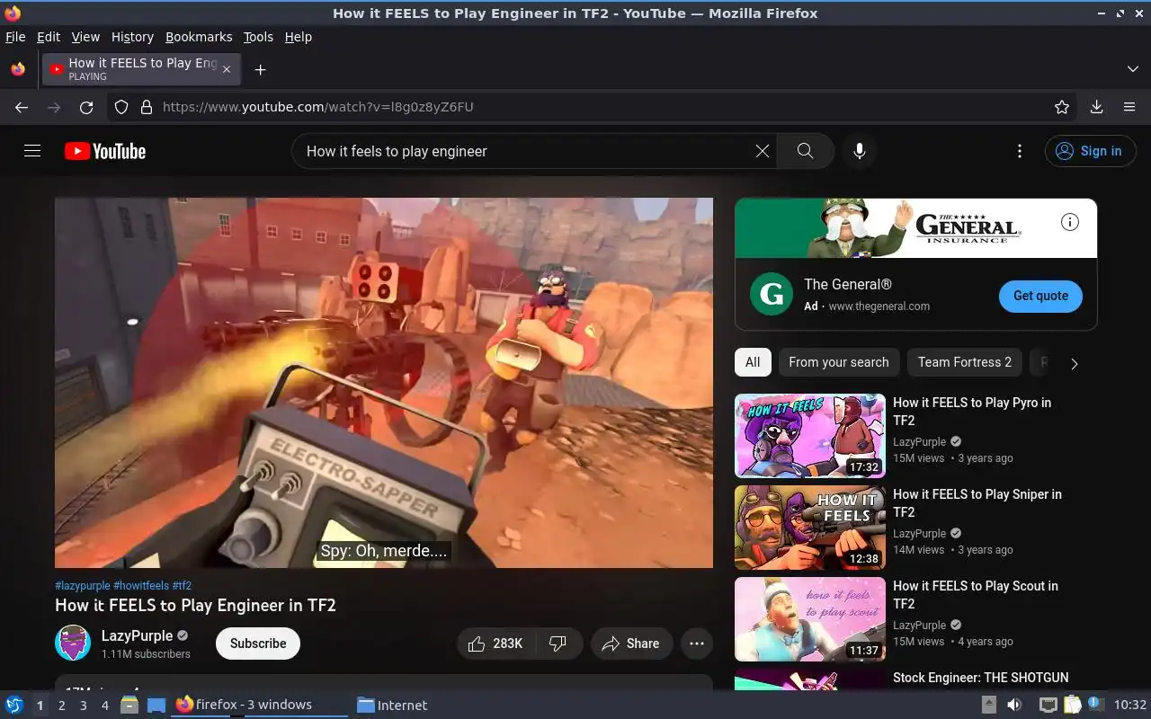1151x719 pixels.
Task: Click The General advertiser G logo
Action: point(772,295)
